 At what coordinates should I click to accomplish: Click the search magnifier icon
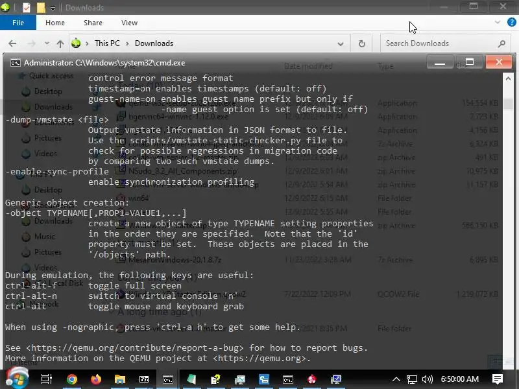[x=501, y=43]
